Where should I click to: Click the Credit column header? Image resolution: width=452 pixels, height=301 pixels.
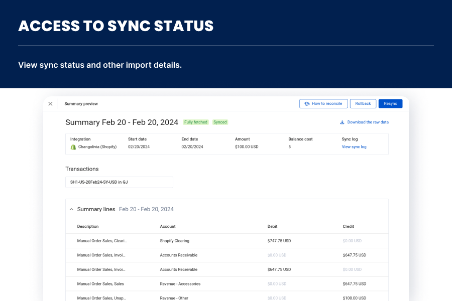tap(349, 227)
